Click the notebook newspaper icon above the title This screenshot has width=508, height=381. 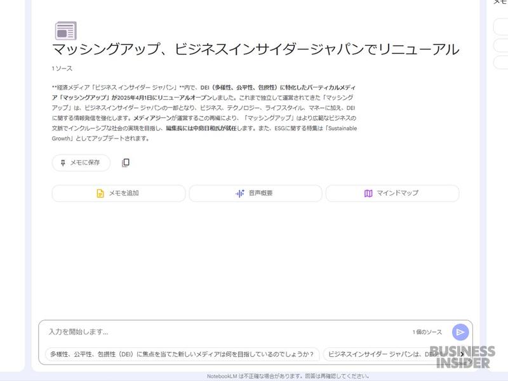[66, 30]
